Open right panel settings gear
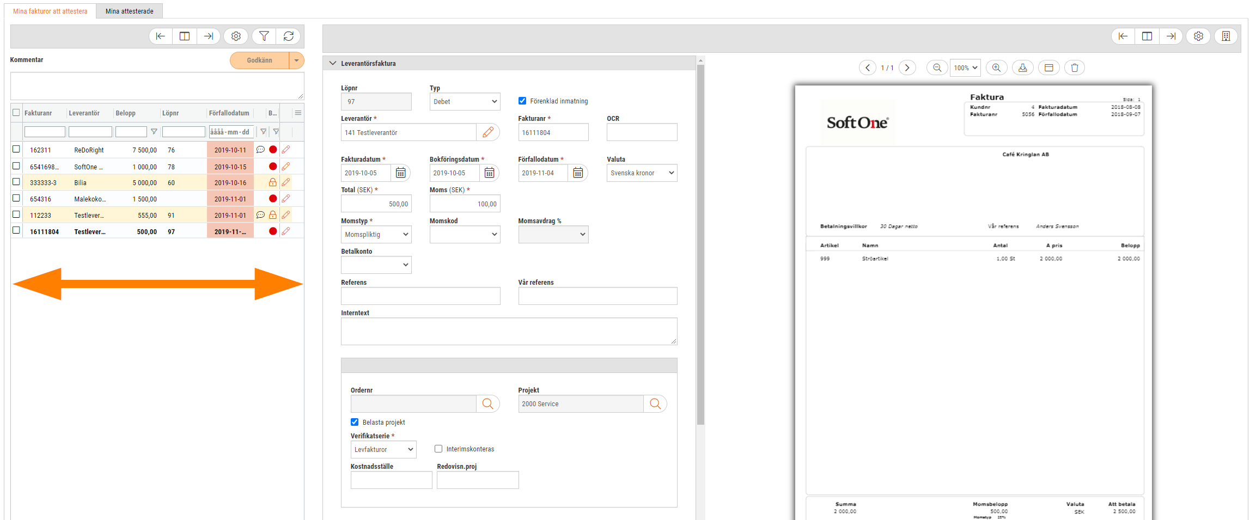This screenshot has height=520, width=1250. 1199,36
